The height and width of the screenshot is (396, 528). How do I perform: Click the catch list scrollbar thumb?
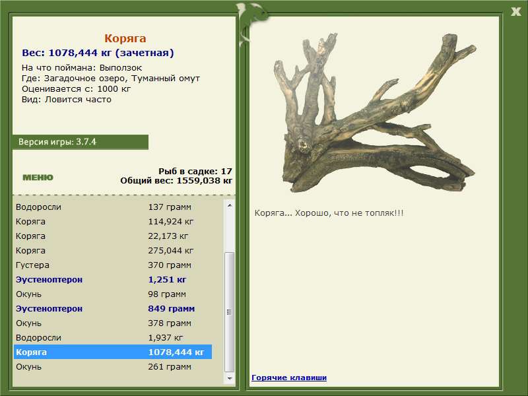(x=230, y=312)
